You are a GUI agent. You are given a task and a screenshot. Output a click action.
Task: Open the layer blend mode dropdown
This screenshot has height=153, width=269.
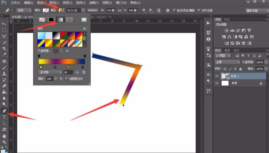[227, 62]
